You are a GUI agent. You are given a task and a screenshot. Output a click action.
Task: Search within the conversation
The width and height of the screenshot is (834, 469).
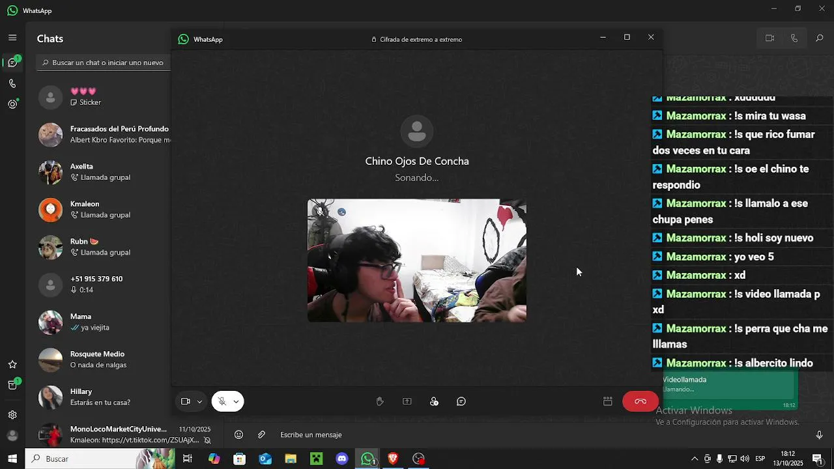pyautogui.click(x=820, y=38)
